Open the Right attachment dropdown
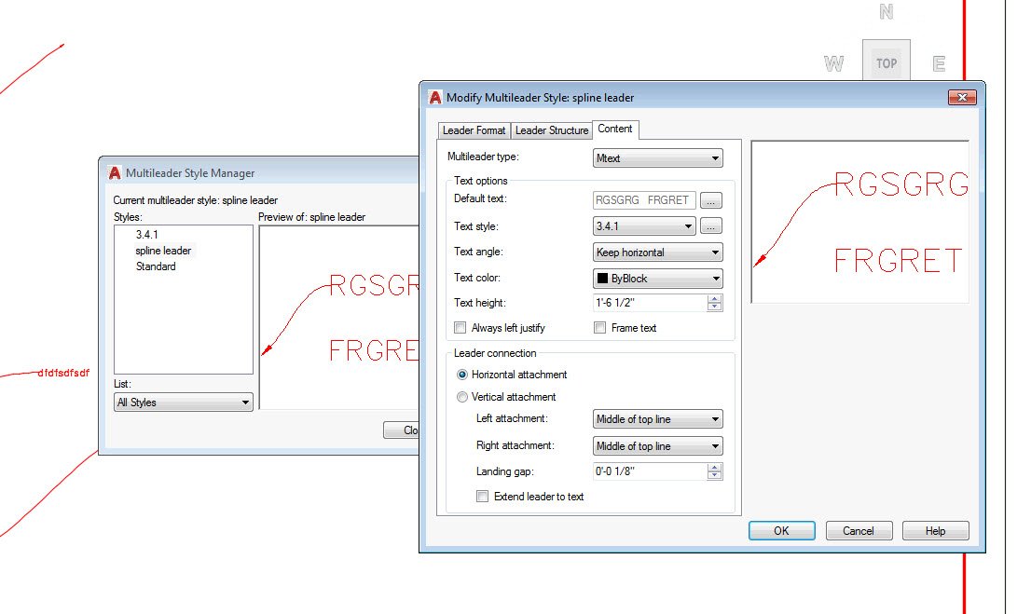Screen dimensions: 1031x614 coord(657,446)
